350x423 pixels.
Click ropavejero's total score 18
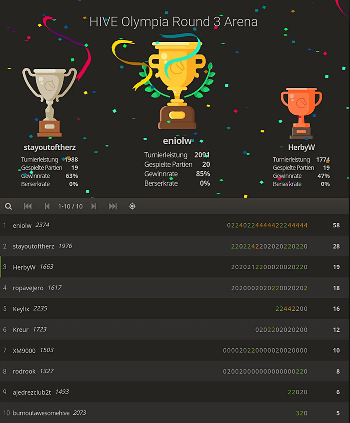point(336,288)
